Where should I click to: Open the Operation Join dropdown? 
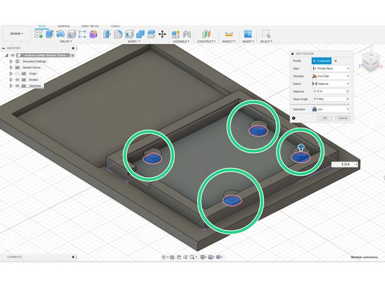331,109
